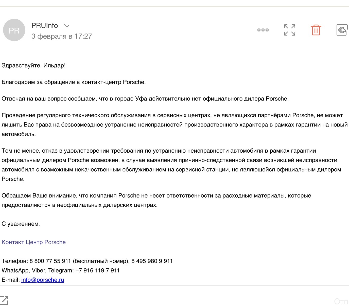Screen dimensions: 349x308
Task: Click the С уважением closing line
Action: click(x=21, y=224)
